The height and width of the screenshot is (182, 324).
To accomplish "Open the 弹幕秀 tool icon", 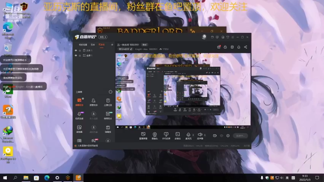I will 108,129.
